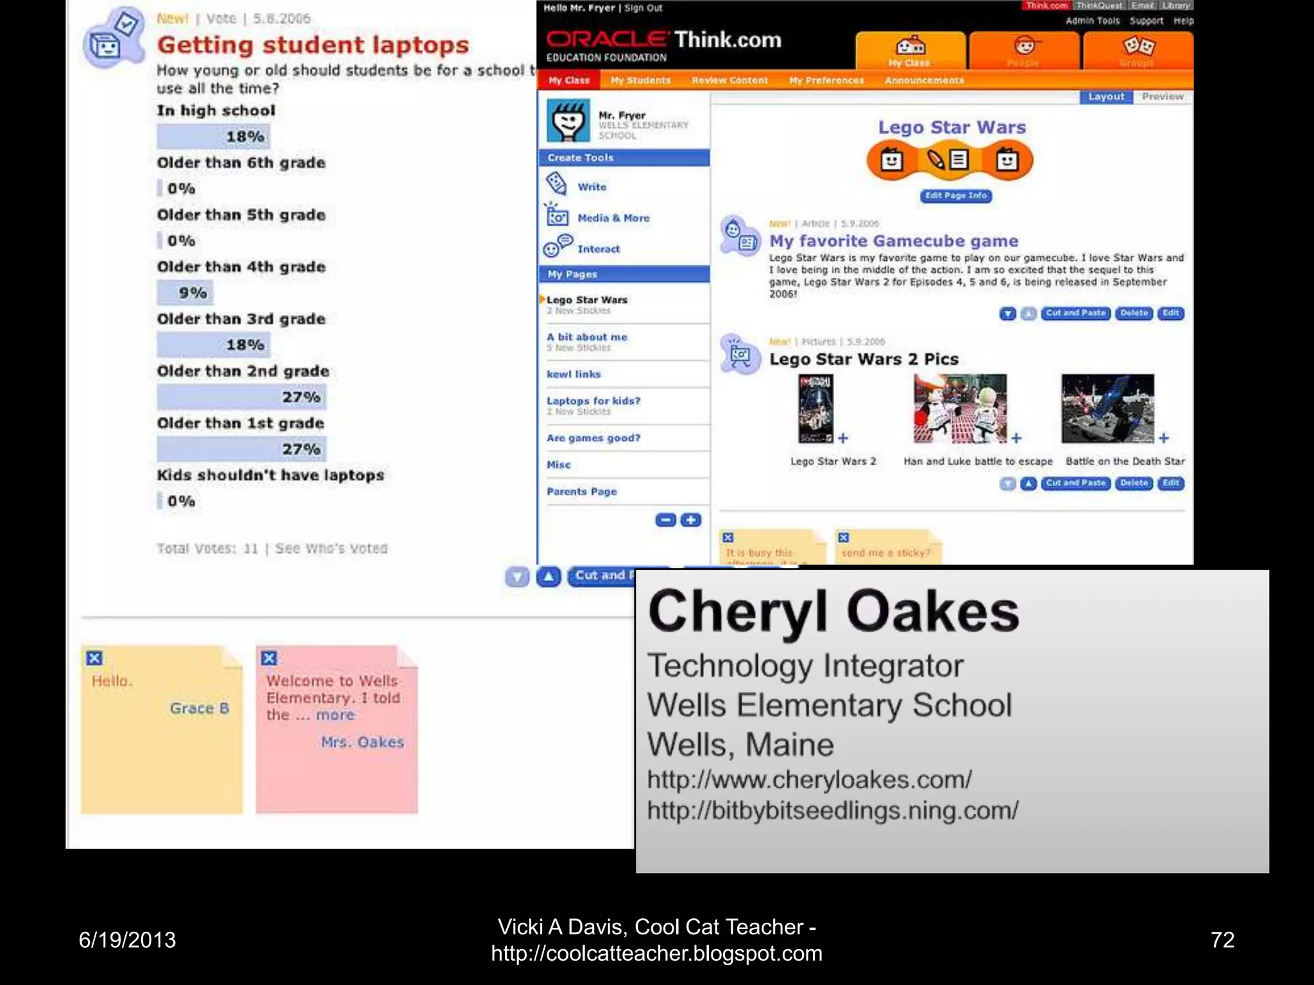Screen dimensions: 1314x985
Task: Open Admin Tools link
Action: [1093, 21]
